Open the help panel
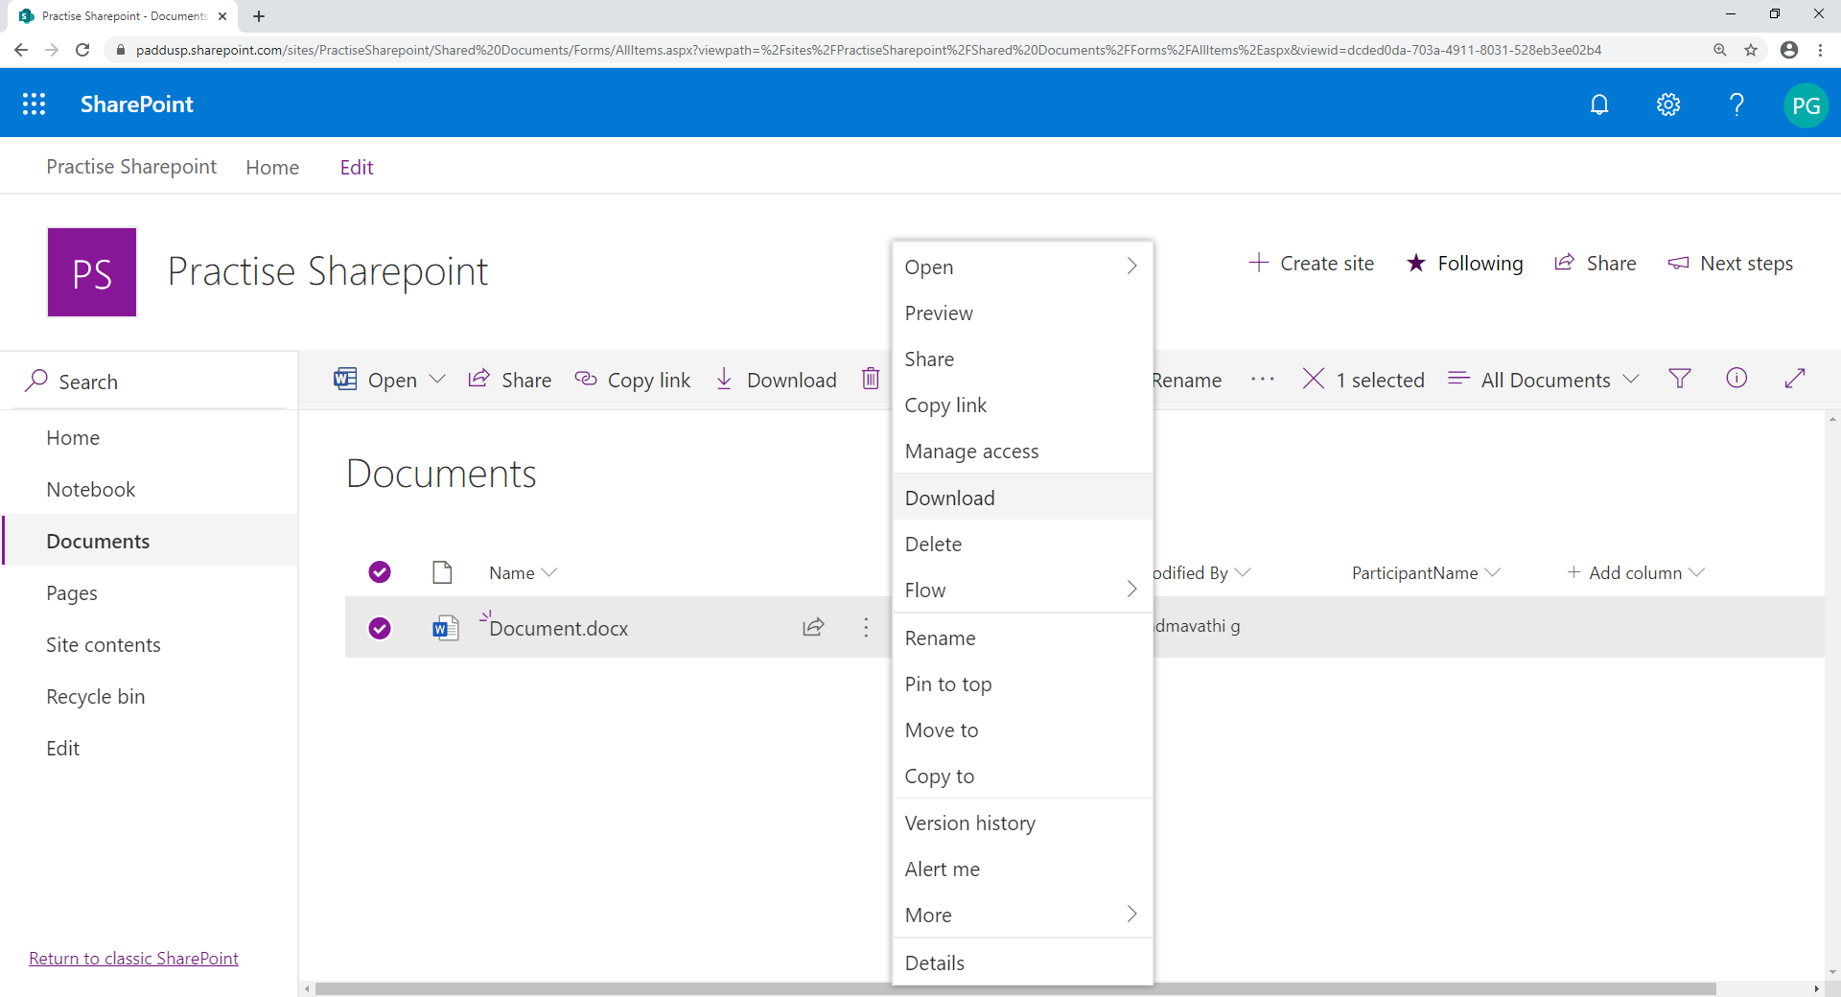 1736,104
